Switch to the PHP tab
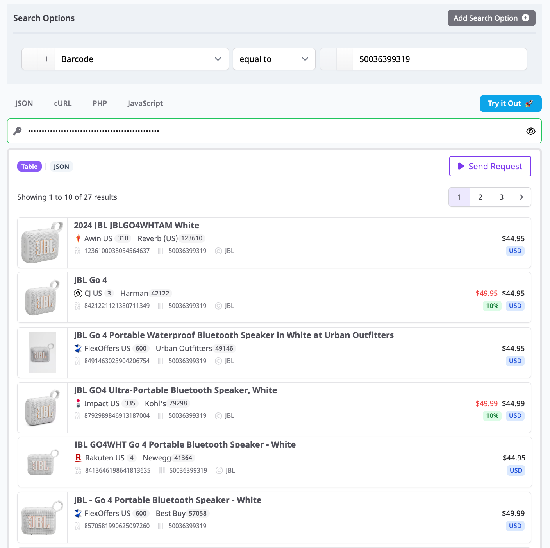 [x=100, y=103]
